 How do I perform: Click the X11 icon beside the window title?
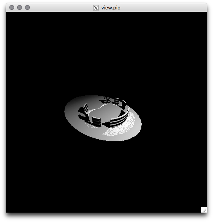(x=96, y=8)
